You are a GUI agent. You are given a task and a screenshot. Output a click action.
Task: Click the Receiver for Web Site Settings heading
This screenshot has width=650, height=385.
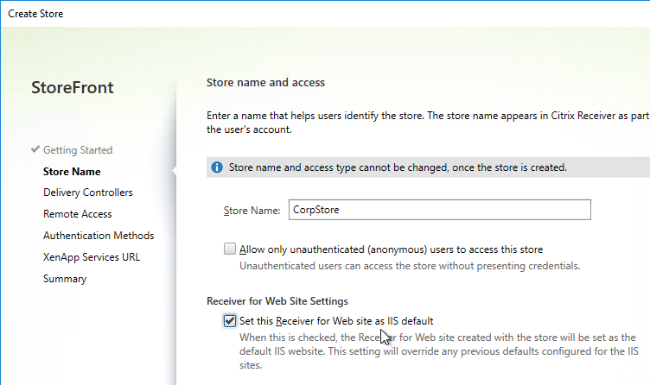[277, 301]
